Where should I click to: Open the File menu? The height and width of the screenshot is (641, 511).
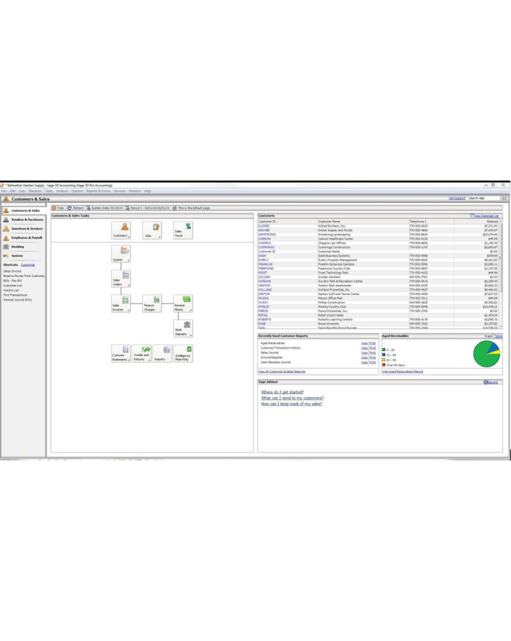coord(4,191)
